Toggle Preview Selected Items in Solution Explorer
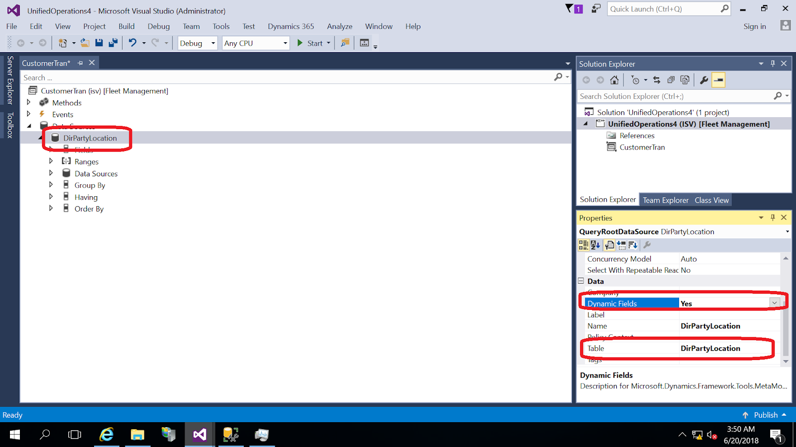Image resolution: width=796 pixels, height=447 pixels. click(718, 80)
